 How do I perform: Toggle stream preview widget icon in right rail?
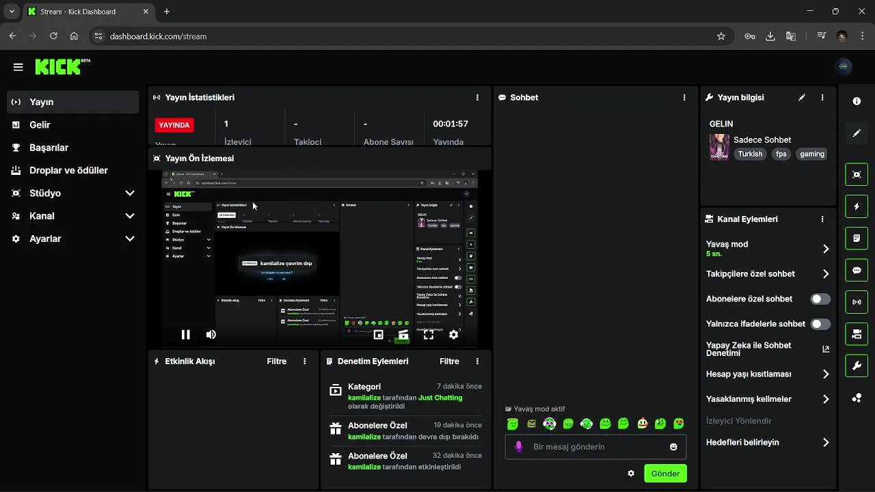coord(857,174)
